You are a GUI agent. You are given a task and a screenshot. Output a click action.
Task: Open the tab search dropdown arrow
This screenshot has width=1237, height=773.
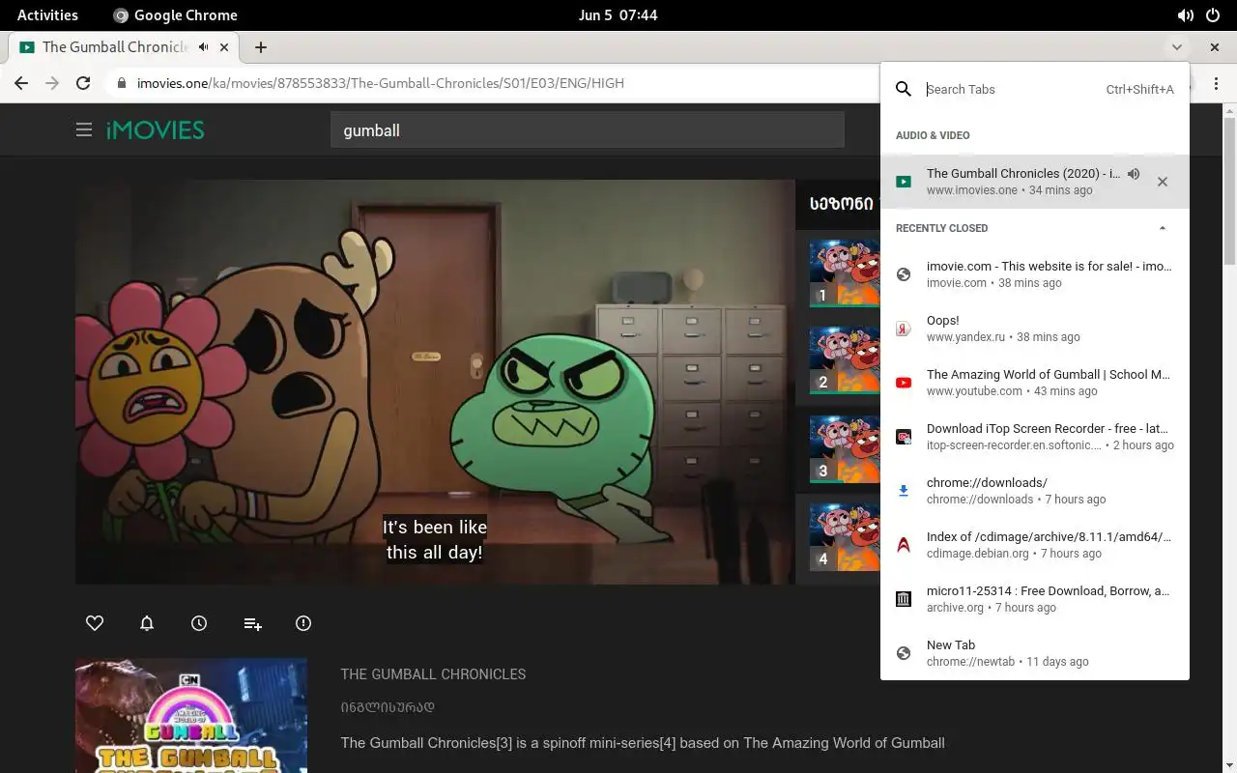point(1176,46)
